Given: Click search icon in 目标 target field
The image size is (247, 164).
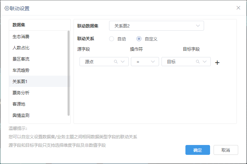Looking at the screenshot, I should [x=198, y=62].
